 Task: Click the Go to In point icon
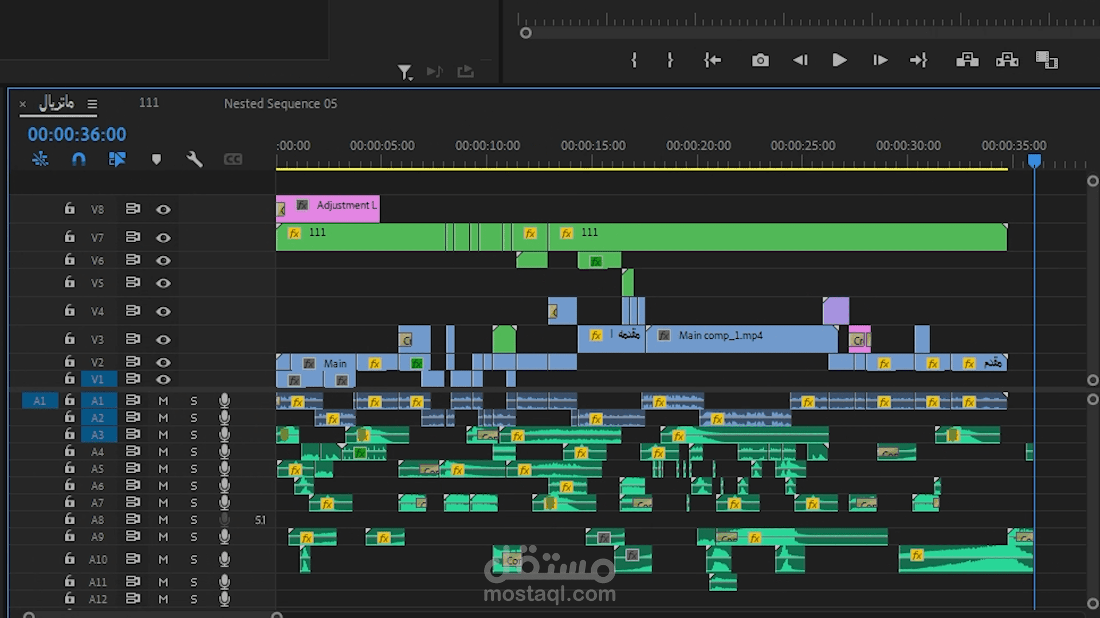pyautogui.click(x=713, y=60)
